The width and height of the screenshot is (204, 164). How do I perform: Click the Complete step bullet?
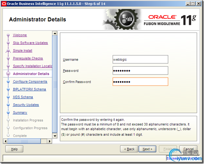tap(8, 136)
